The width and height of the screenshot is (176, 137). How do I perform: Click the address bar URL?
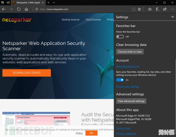click(x=54, y=9)
